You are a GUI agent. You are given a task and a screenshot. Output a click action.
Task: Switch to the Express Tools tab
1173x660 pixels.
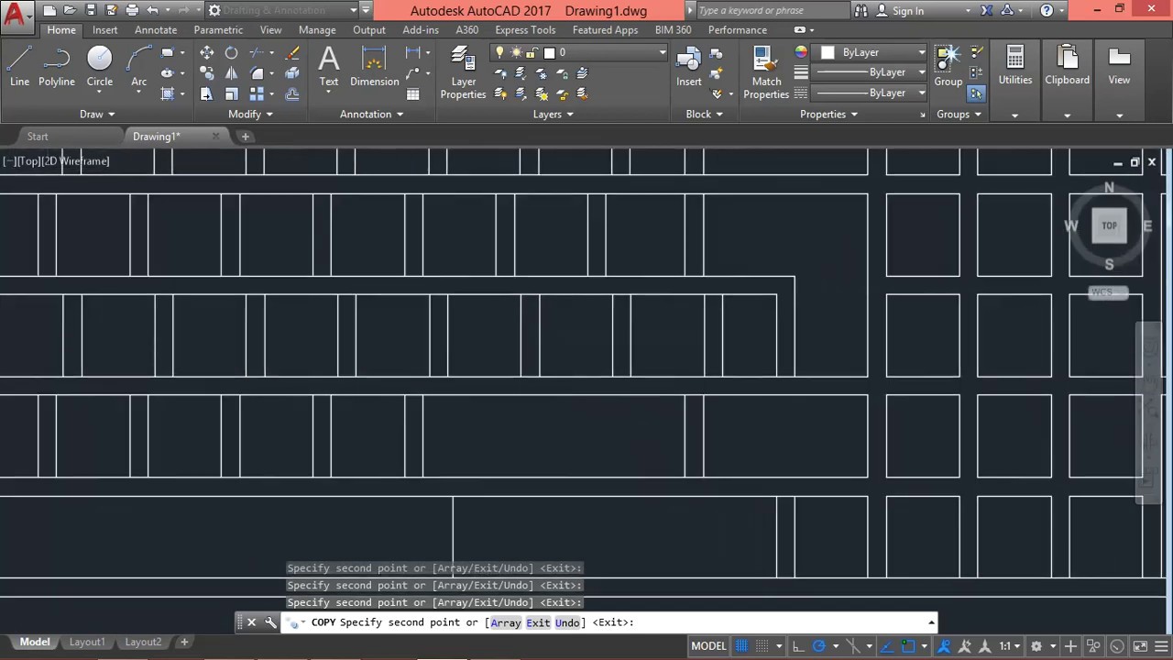[x=525, y=30]
